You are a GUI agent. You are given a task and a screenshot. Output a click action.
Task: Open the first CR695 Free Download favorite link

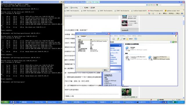tap(72, 11)
